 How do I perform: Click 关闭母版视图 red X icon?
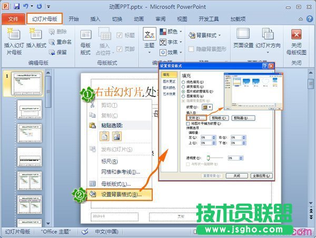[x=296, y=34]
